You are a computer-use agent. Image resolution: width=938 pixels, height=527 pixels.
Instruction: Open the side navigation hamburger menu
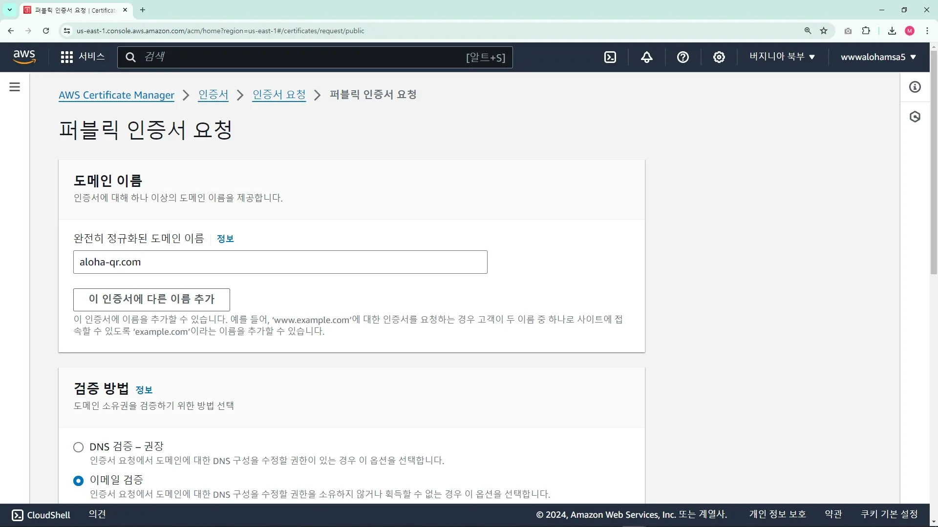(x=15, y=87)
